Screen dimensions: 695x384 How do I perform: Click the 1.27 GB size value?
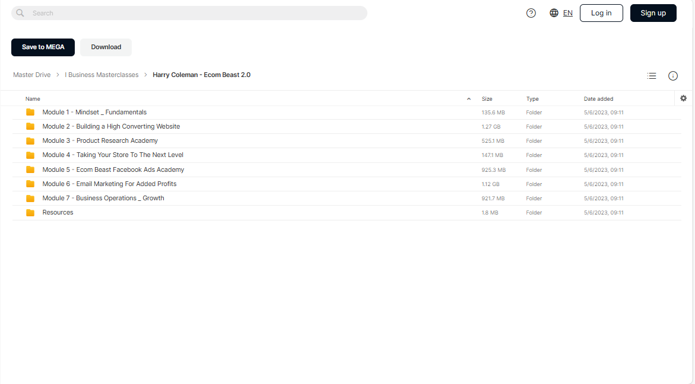491,127
